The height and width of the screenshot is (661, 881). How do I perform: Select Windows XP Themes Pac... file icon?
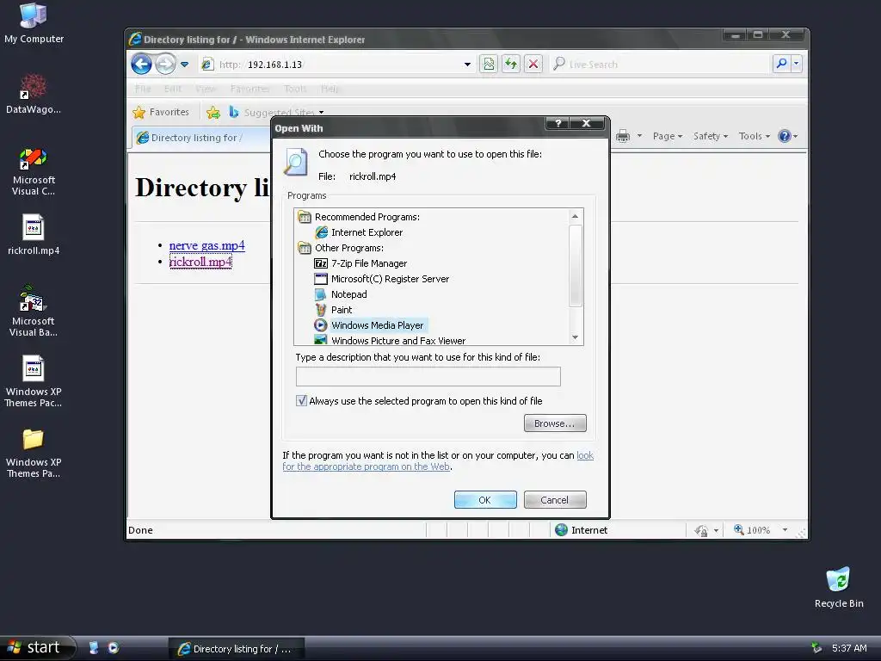click(34, 381)
